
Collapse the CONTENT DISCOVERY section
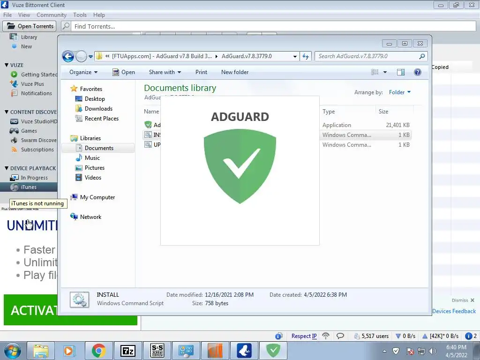coord(7,112)
